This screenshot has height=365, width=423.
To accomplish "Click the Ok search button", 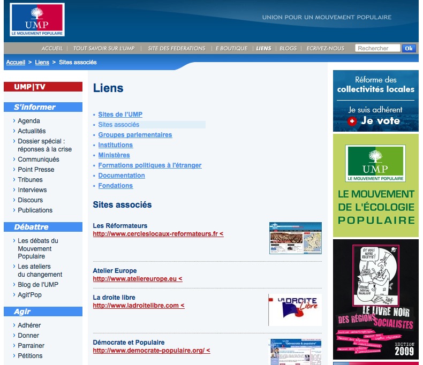I will click(409, 48).
